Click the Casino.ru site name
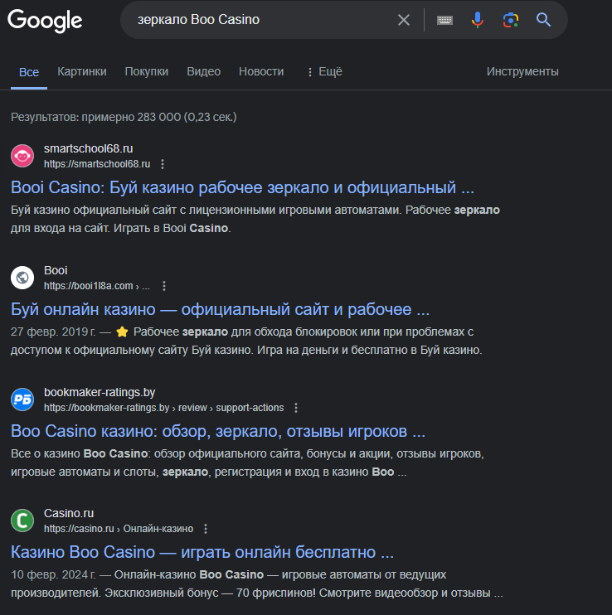This screenshot has height=615, width=612. tap(69, 513)
